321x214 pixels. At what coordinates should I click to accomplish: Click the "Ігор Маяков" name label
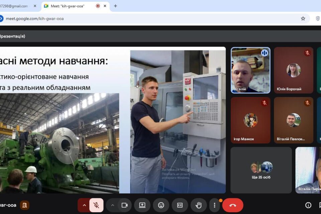click(244, 139)
